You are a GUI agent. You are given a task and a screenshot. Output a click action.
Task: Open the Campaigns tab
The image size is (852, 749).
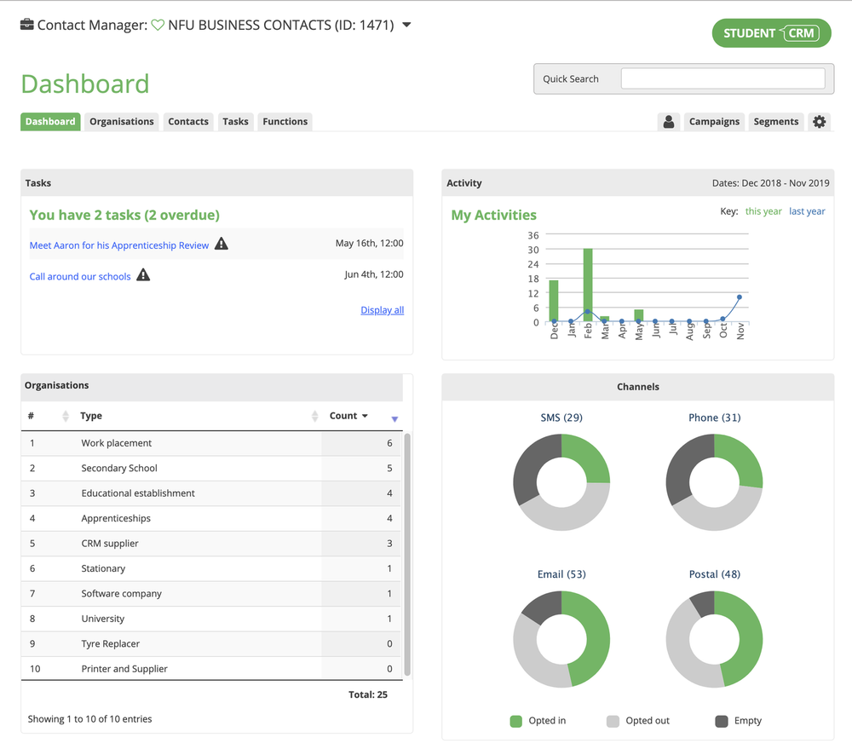(x=714, y=121)
